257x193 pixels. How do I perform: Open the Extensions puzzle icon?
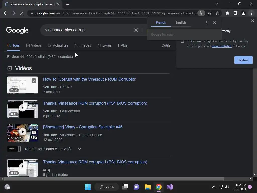[227, 13]
